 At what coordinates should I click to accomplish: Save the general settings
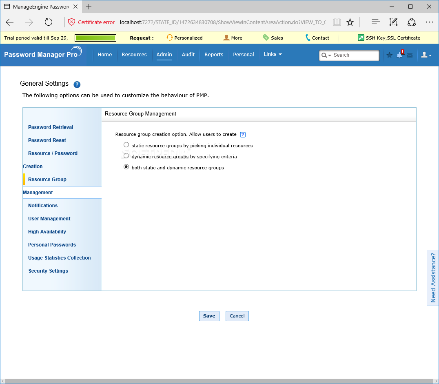tap(209, 316)
